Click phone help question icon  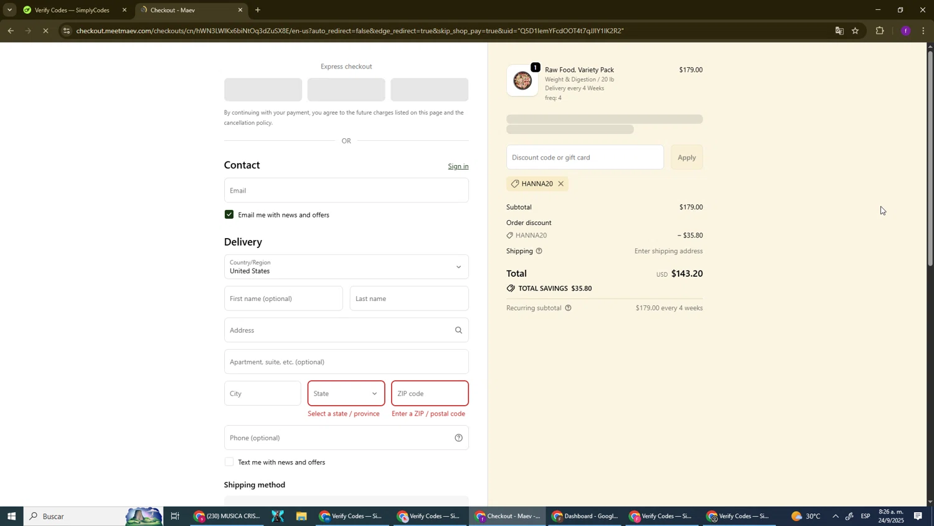click(459, 438)
